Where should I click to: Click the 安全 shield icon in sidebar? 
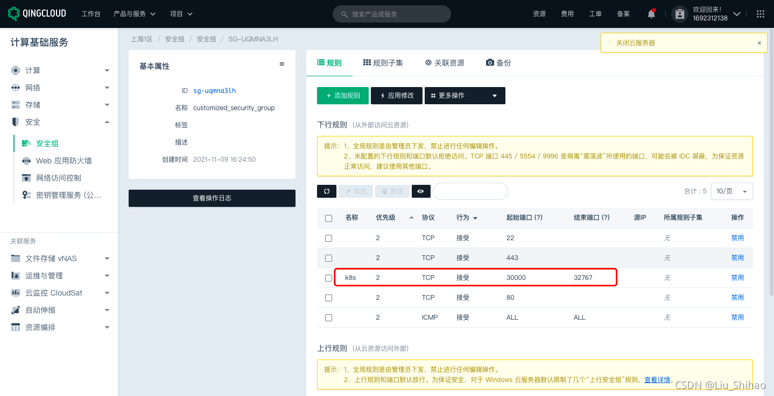click(x=16, y=122)
